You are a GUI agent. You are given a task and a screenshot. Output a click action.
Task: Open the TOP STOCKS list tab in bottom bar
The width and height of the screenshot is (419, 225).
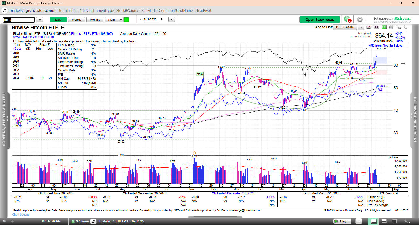(51, 221)
